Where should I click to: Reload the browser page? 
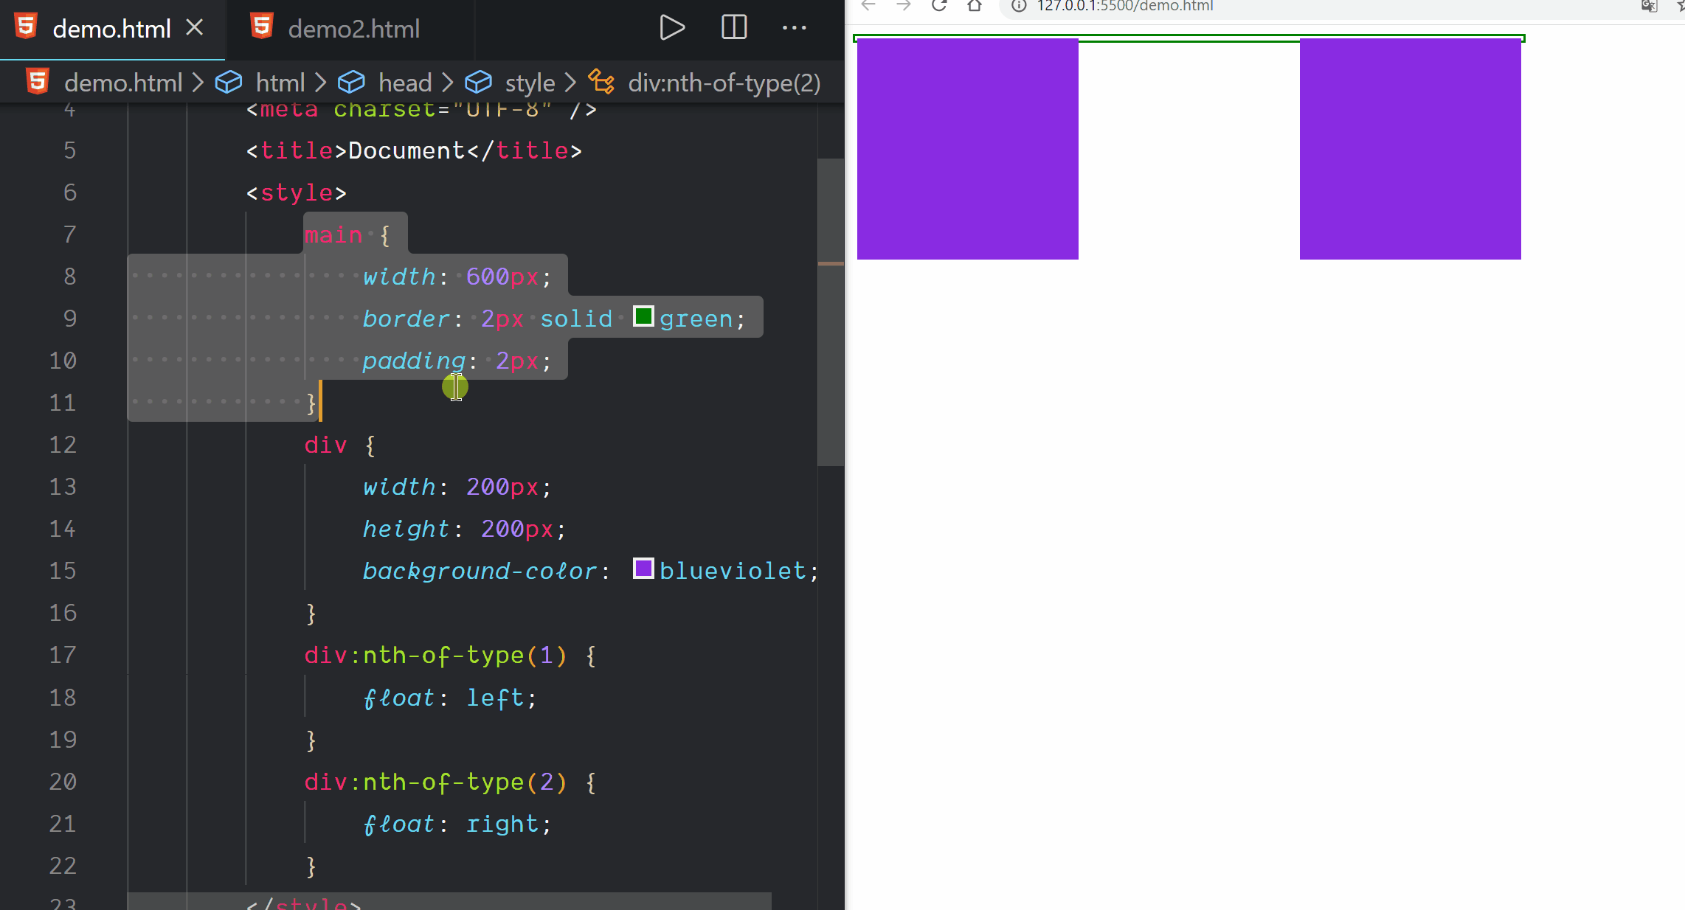pyautogui.click(x=938, y=6)
